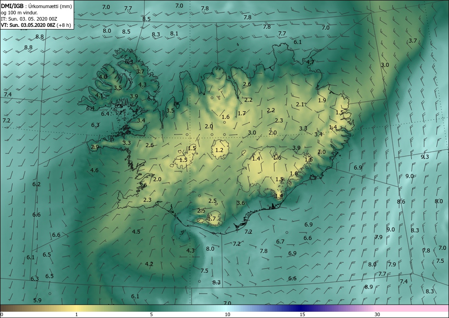The height and width of the screenshot is (318, 449).
Task: Click the '4.6' value on the map
Action: [x=94, y=170]
